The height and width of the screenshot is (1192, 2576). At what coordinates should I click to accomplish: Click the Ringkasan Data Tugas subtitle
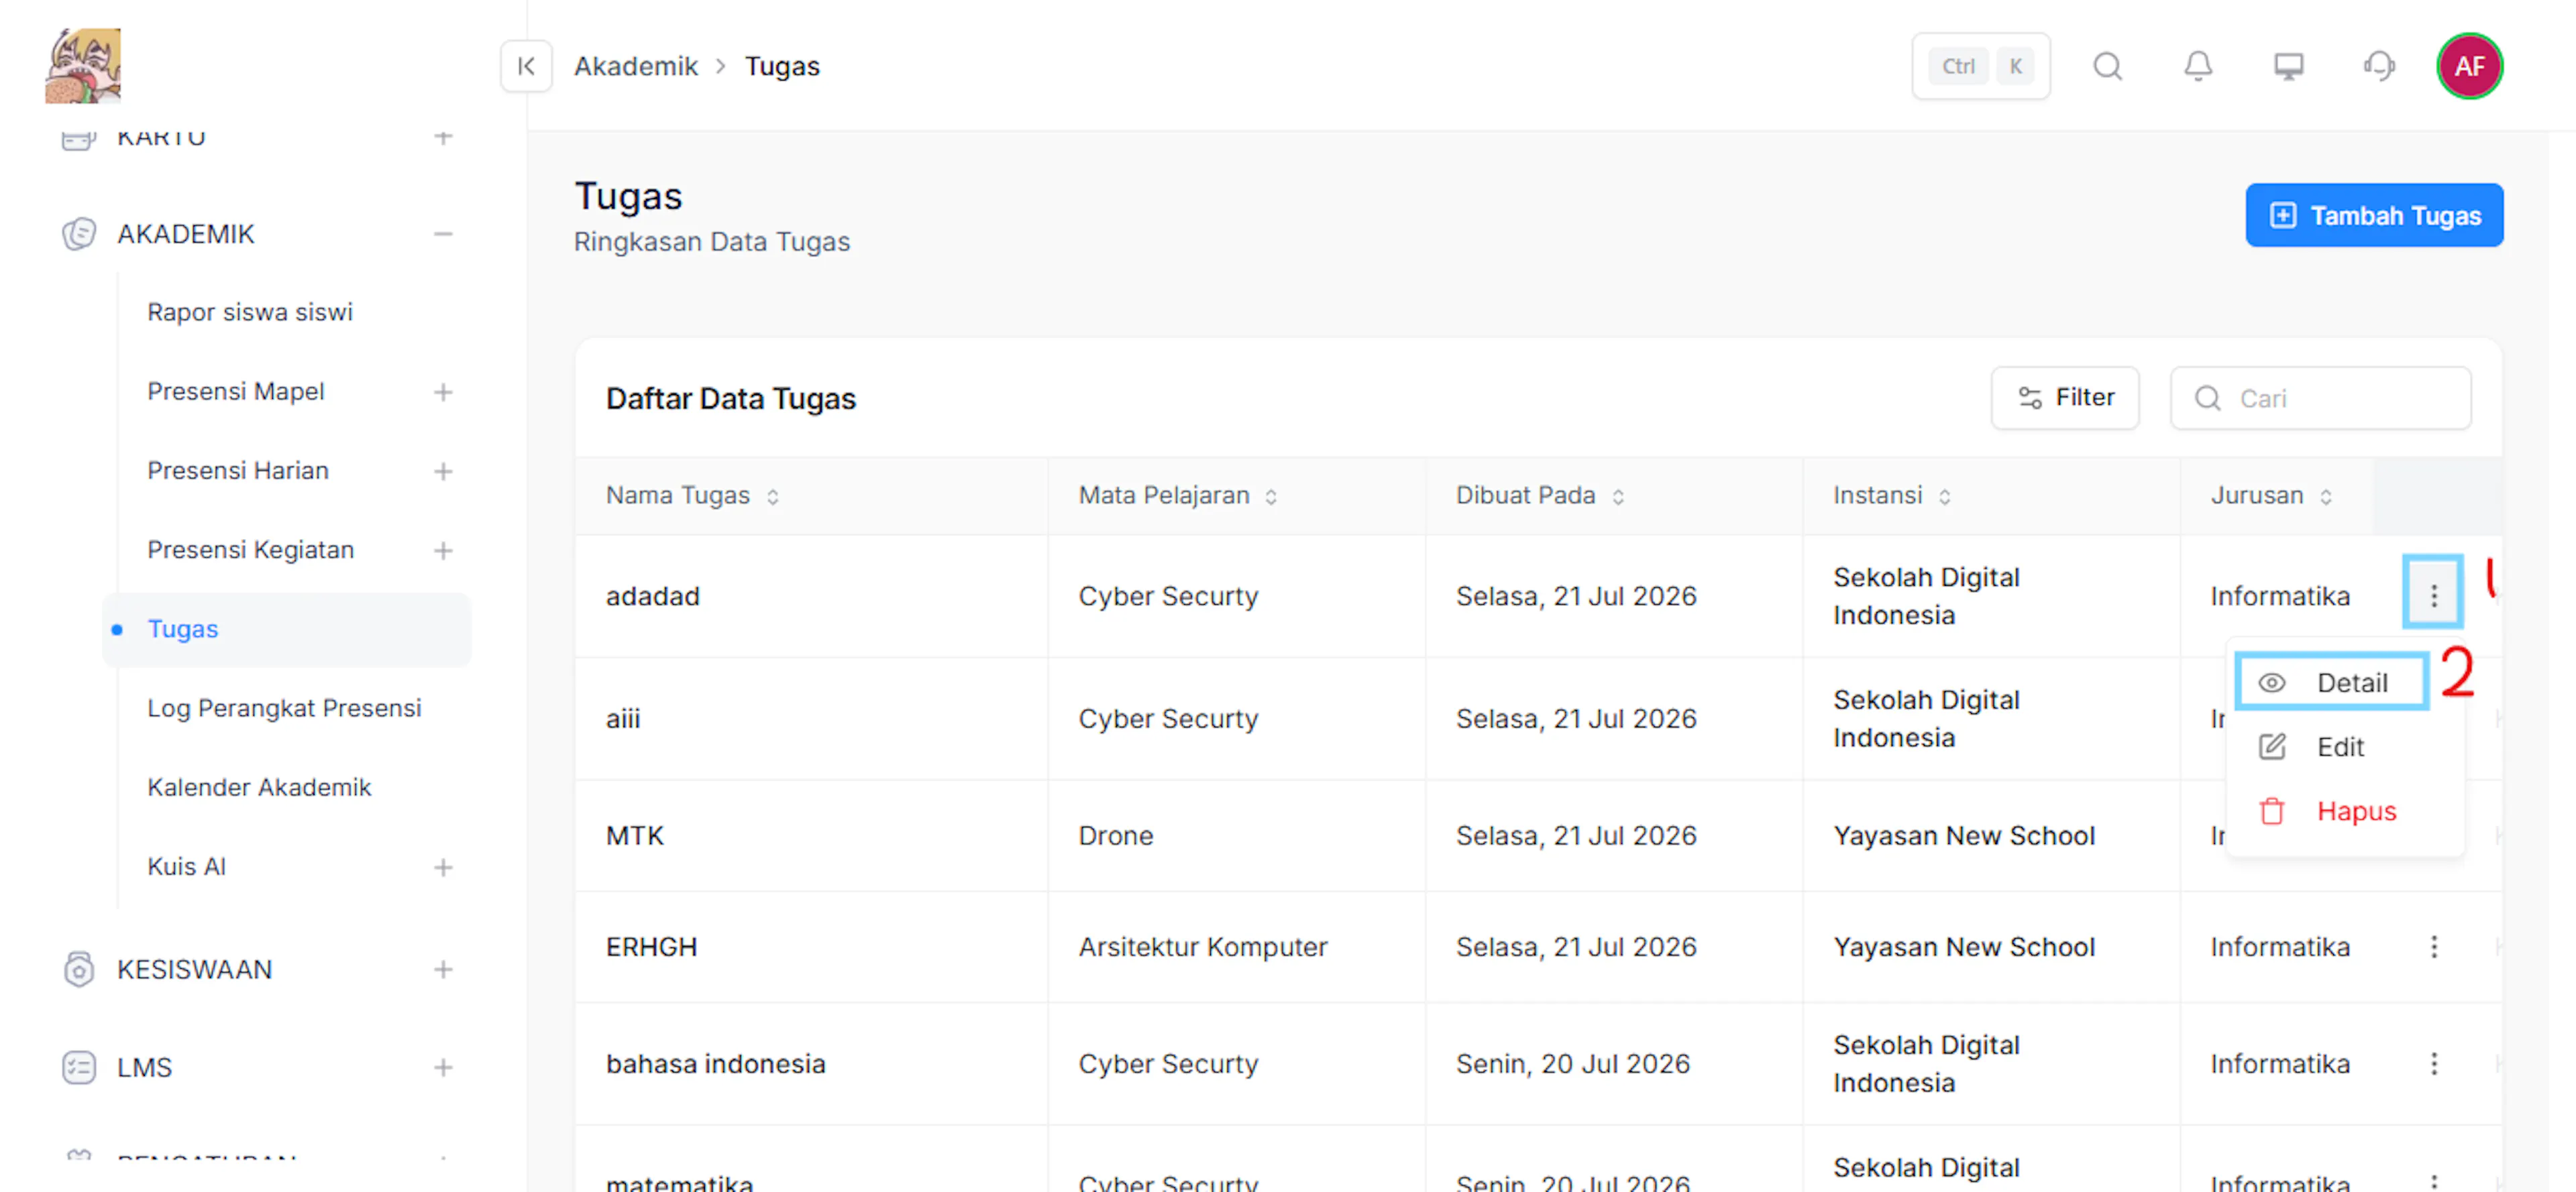(x=711, y=242)
